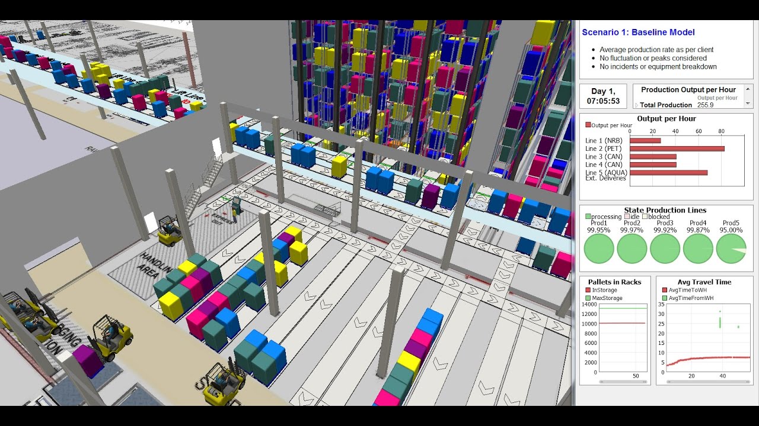Click the Pallets in Racks horizontal scrollbar
The width and height of the screenshot is (759, 426).
point(622,382)
